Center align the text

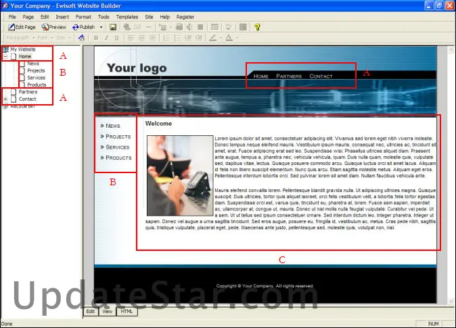coord(141,38)
